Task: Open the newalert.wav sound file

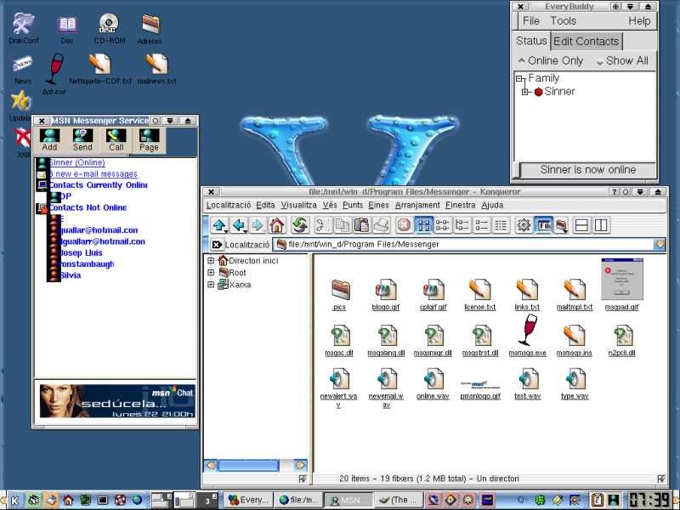Action: (x=338, y=388)
